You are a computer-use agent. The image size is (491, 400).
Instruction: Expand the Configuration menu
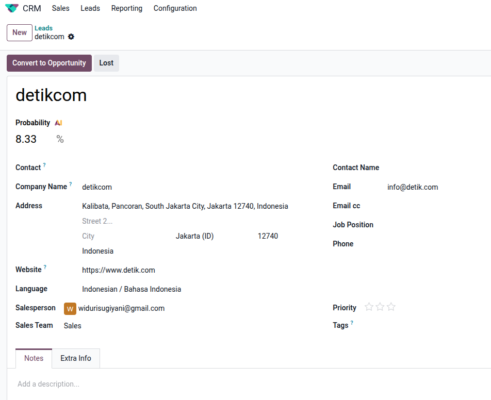pyautogui.click(x=175, y=8)
